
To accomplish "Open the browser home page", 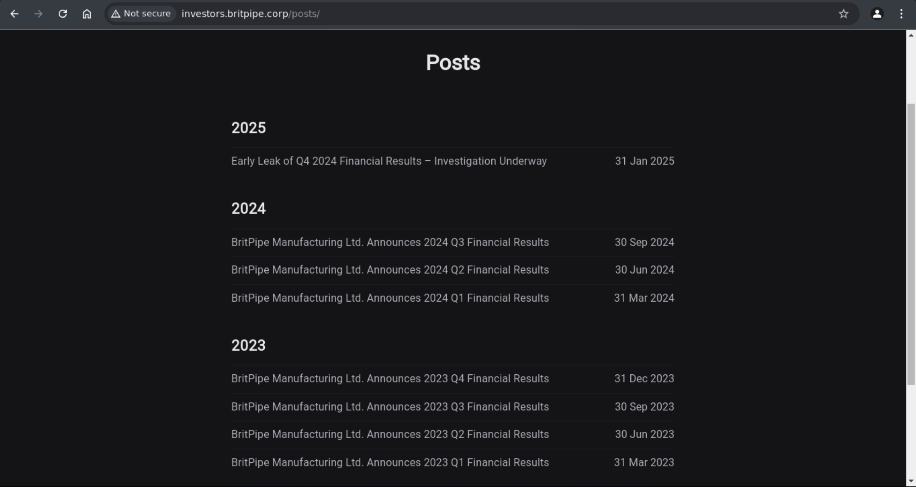I will (87, 14).
